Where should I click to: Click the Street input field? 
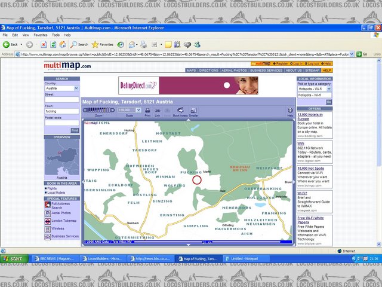point(62,99)
